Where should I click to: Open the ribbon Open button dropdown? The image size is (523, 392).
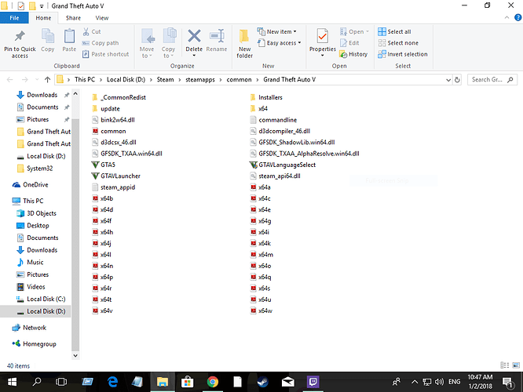click(368, 31)
